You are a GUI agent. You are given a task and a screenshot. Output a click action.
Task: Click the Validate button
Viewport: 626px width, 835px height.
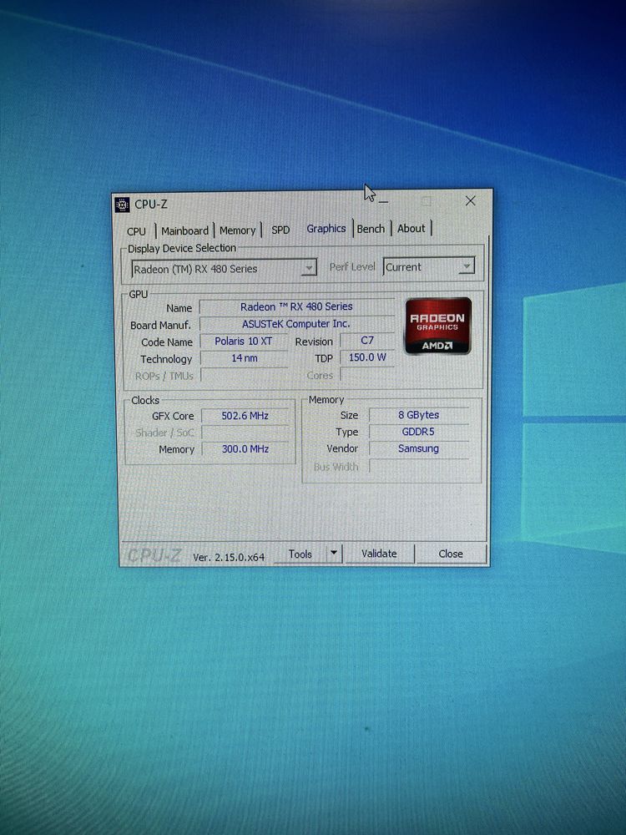[x=379, y=554]
